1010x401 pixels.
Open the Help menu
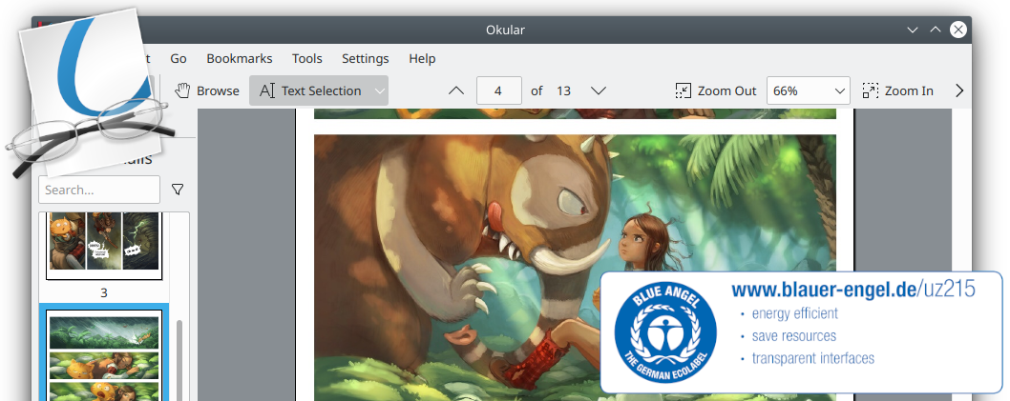[422, 58]
